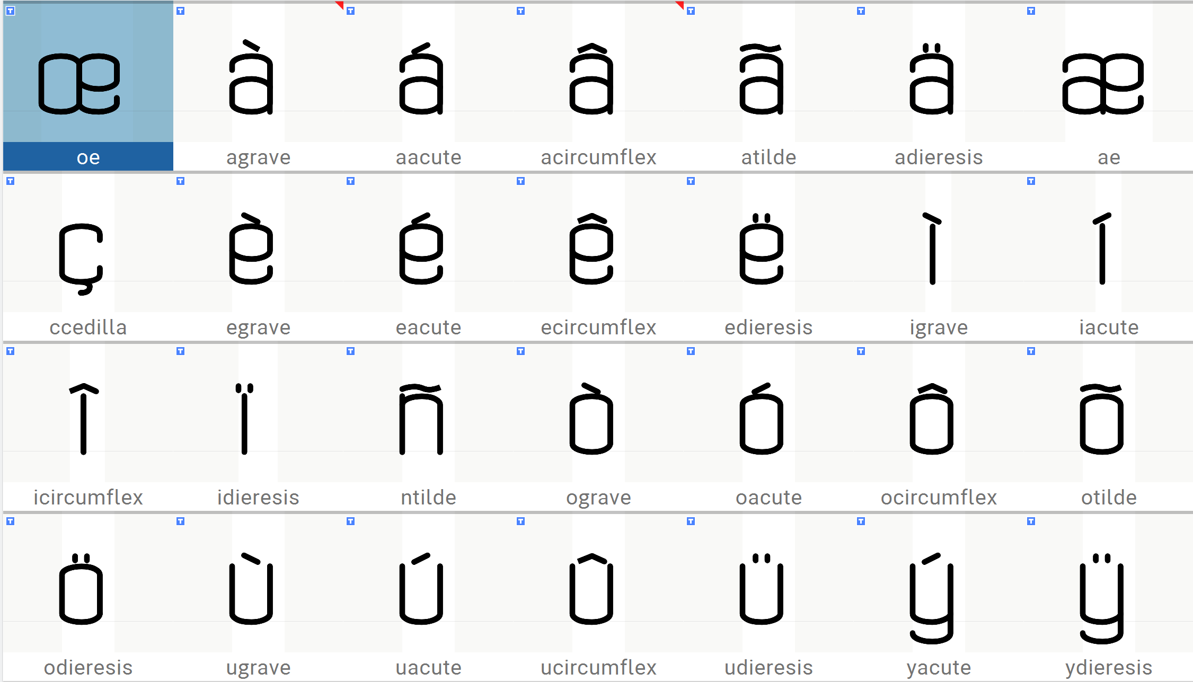Click the 'ugrave' glyph name label
Screen dimensions: 1193x682
coord(259,668)
